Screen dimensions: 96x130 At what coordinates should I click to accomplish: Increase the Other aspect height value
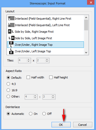53,95
